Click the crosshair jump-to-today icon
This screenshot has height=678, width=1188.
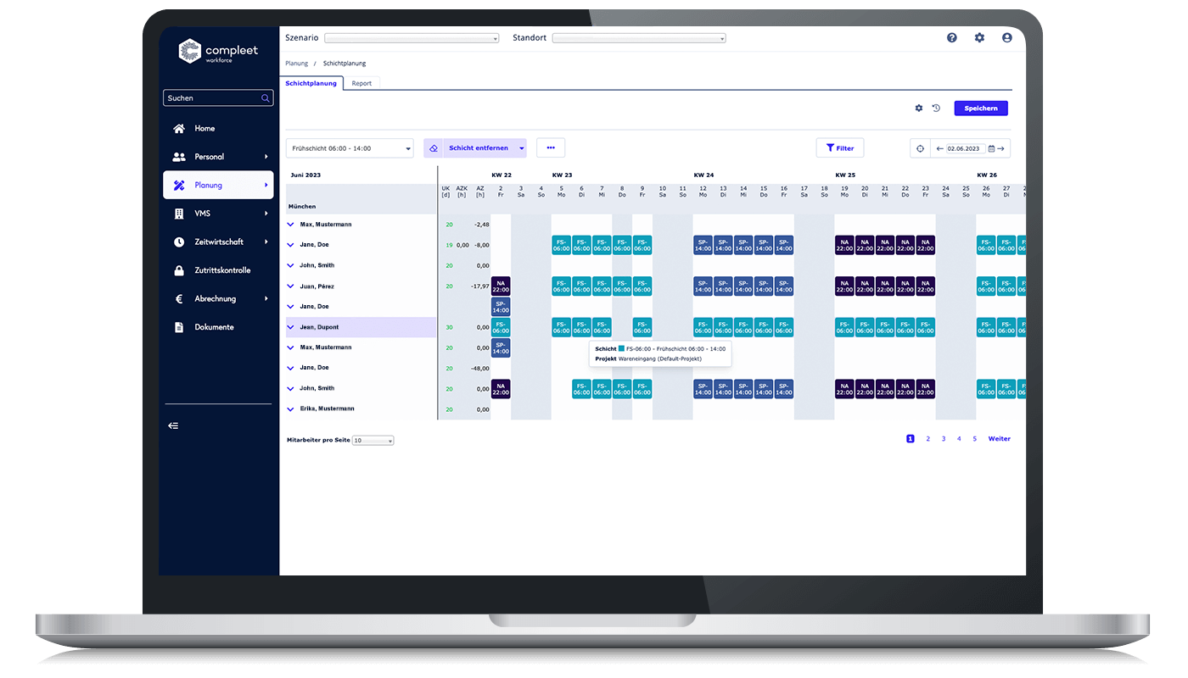pos(920,148)
